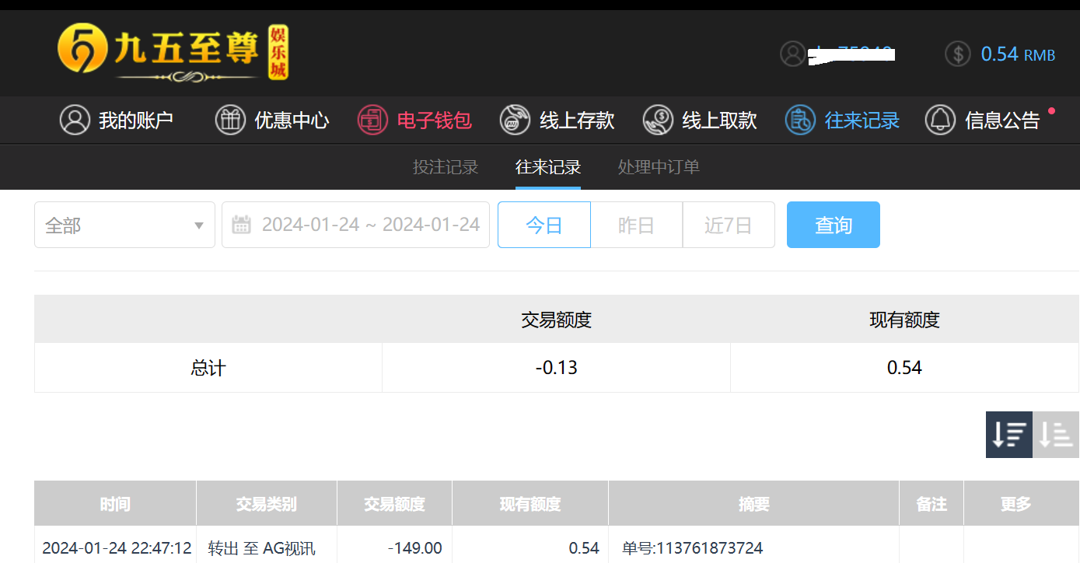Viewport: 1080px width, 563px height.
Task: Click the 0.54 RMB balance
Action: pos(1018,54)
